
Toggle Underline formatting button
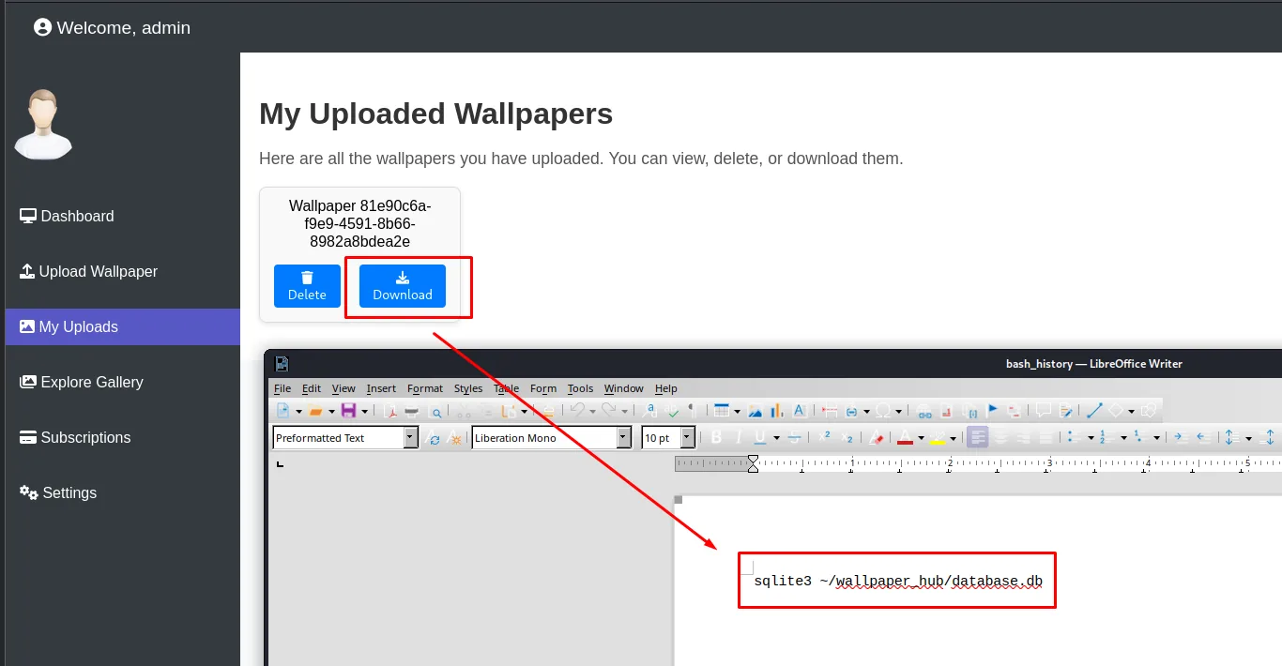(760, 438)
